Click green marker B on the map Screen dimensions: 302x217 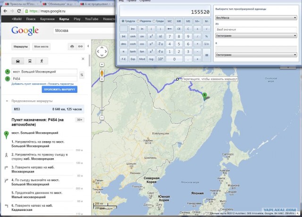click(204, 96)
